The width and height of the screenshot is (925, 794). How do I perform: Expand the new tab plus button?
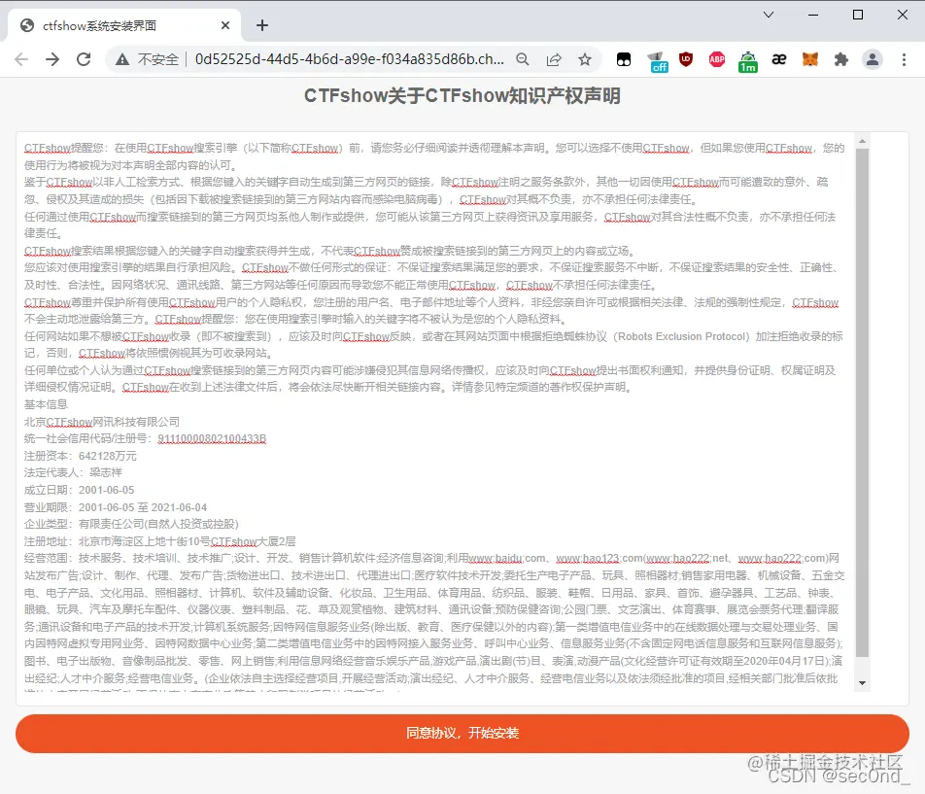tap(261, 25)
